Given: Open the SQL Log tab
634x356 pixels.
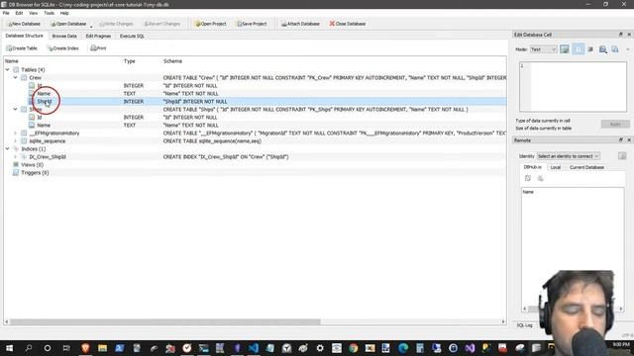Looking at the screenshot, I should point(524,325).
